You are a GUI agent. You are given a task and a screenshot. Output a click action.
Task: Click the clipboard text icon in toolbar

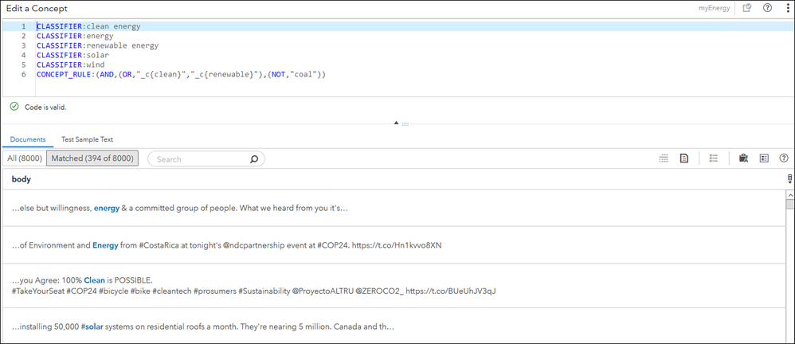pyautogui.click(x=743, y=159)
